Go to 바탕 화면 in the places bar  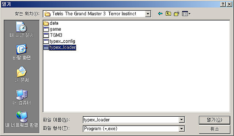22,52
